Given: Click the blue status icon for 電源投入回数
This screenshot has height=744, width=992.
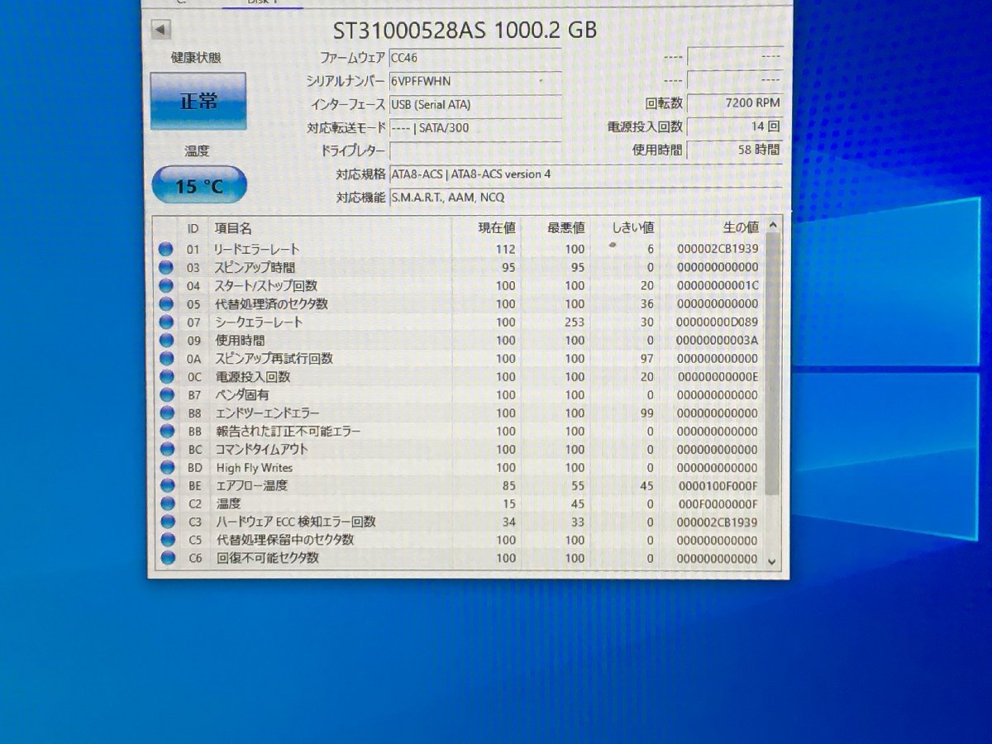Looking at the screenshot, I should coord(166,376).
